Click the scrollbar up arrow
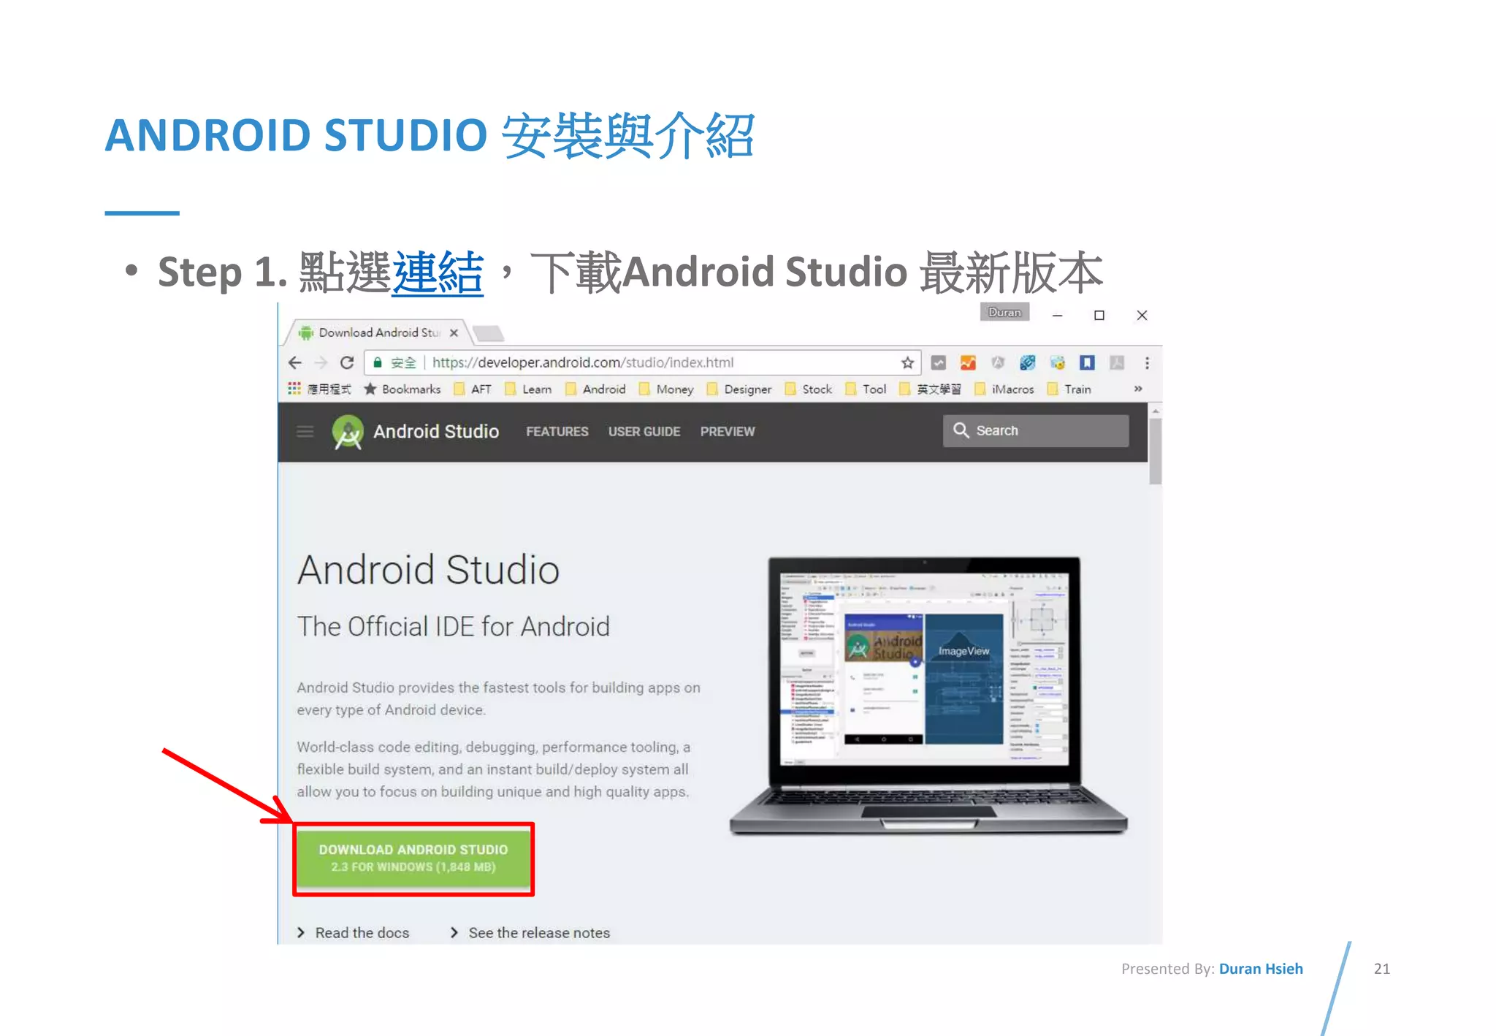The height and width of the screenshot is (1036, 1496). [x=1155, y=411]
